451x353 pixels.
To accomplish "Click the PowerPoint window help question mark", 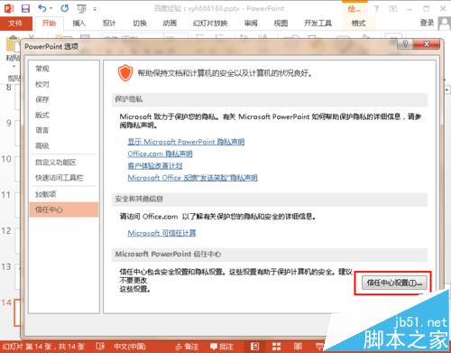I will (x=376, y=9).
